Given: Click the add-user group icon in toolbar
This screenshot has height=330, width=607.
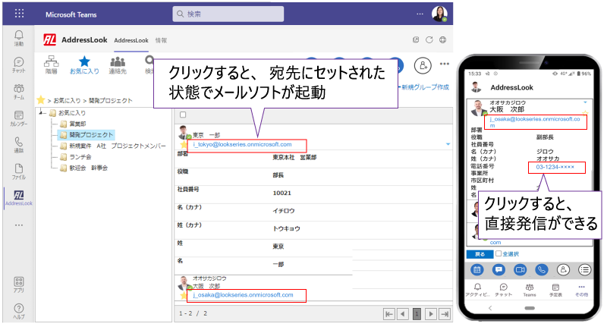Looking at the screenshot, I should point(424,64).
